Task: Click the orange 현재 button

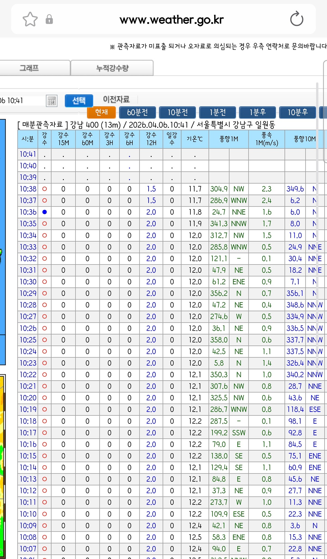Action: coord(101,112)
